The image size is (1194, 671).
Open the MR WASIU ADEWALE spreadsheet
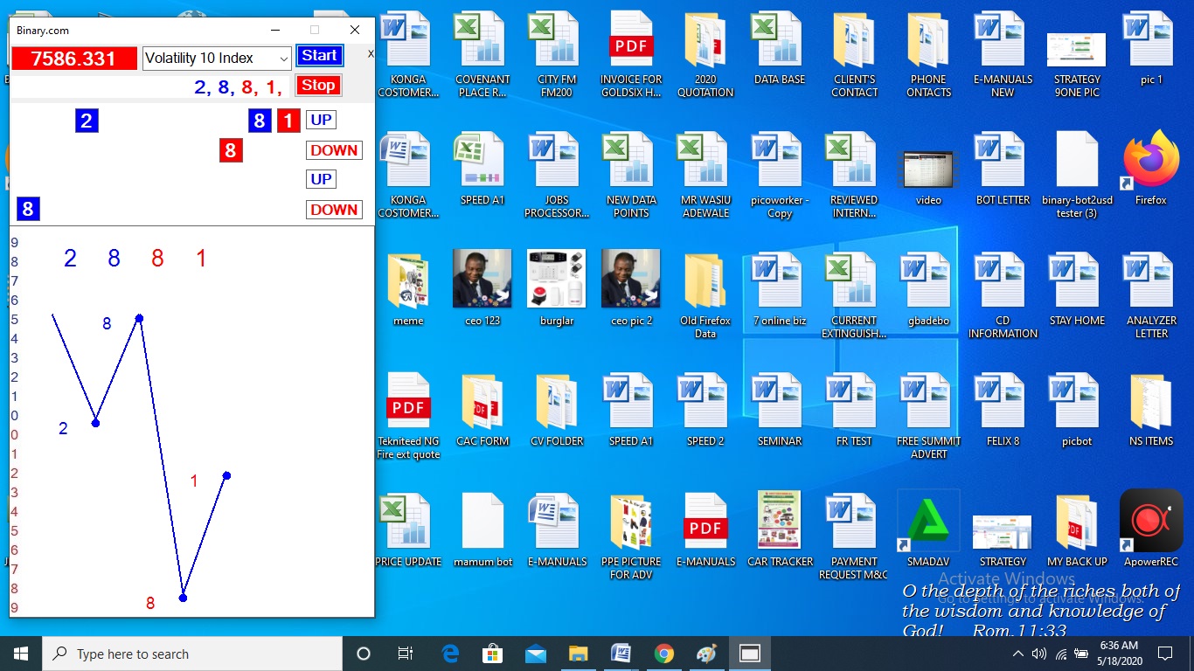click(x=705, y=175)
